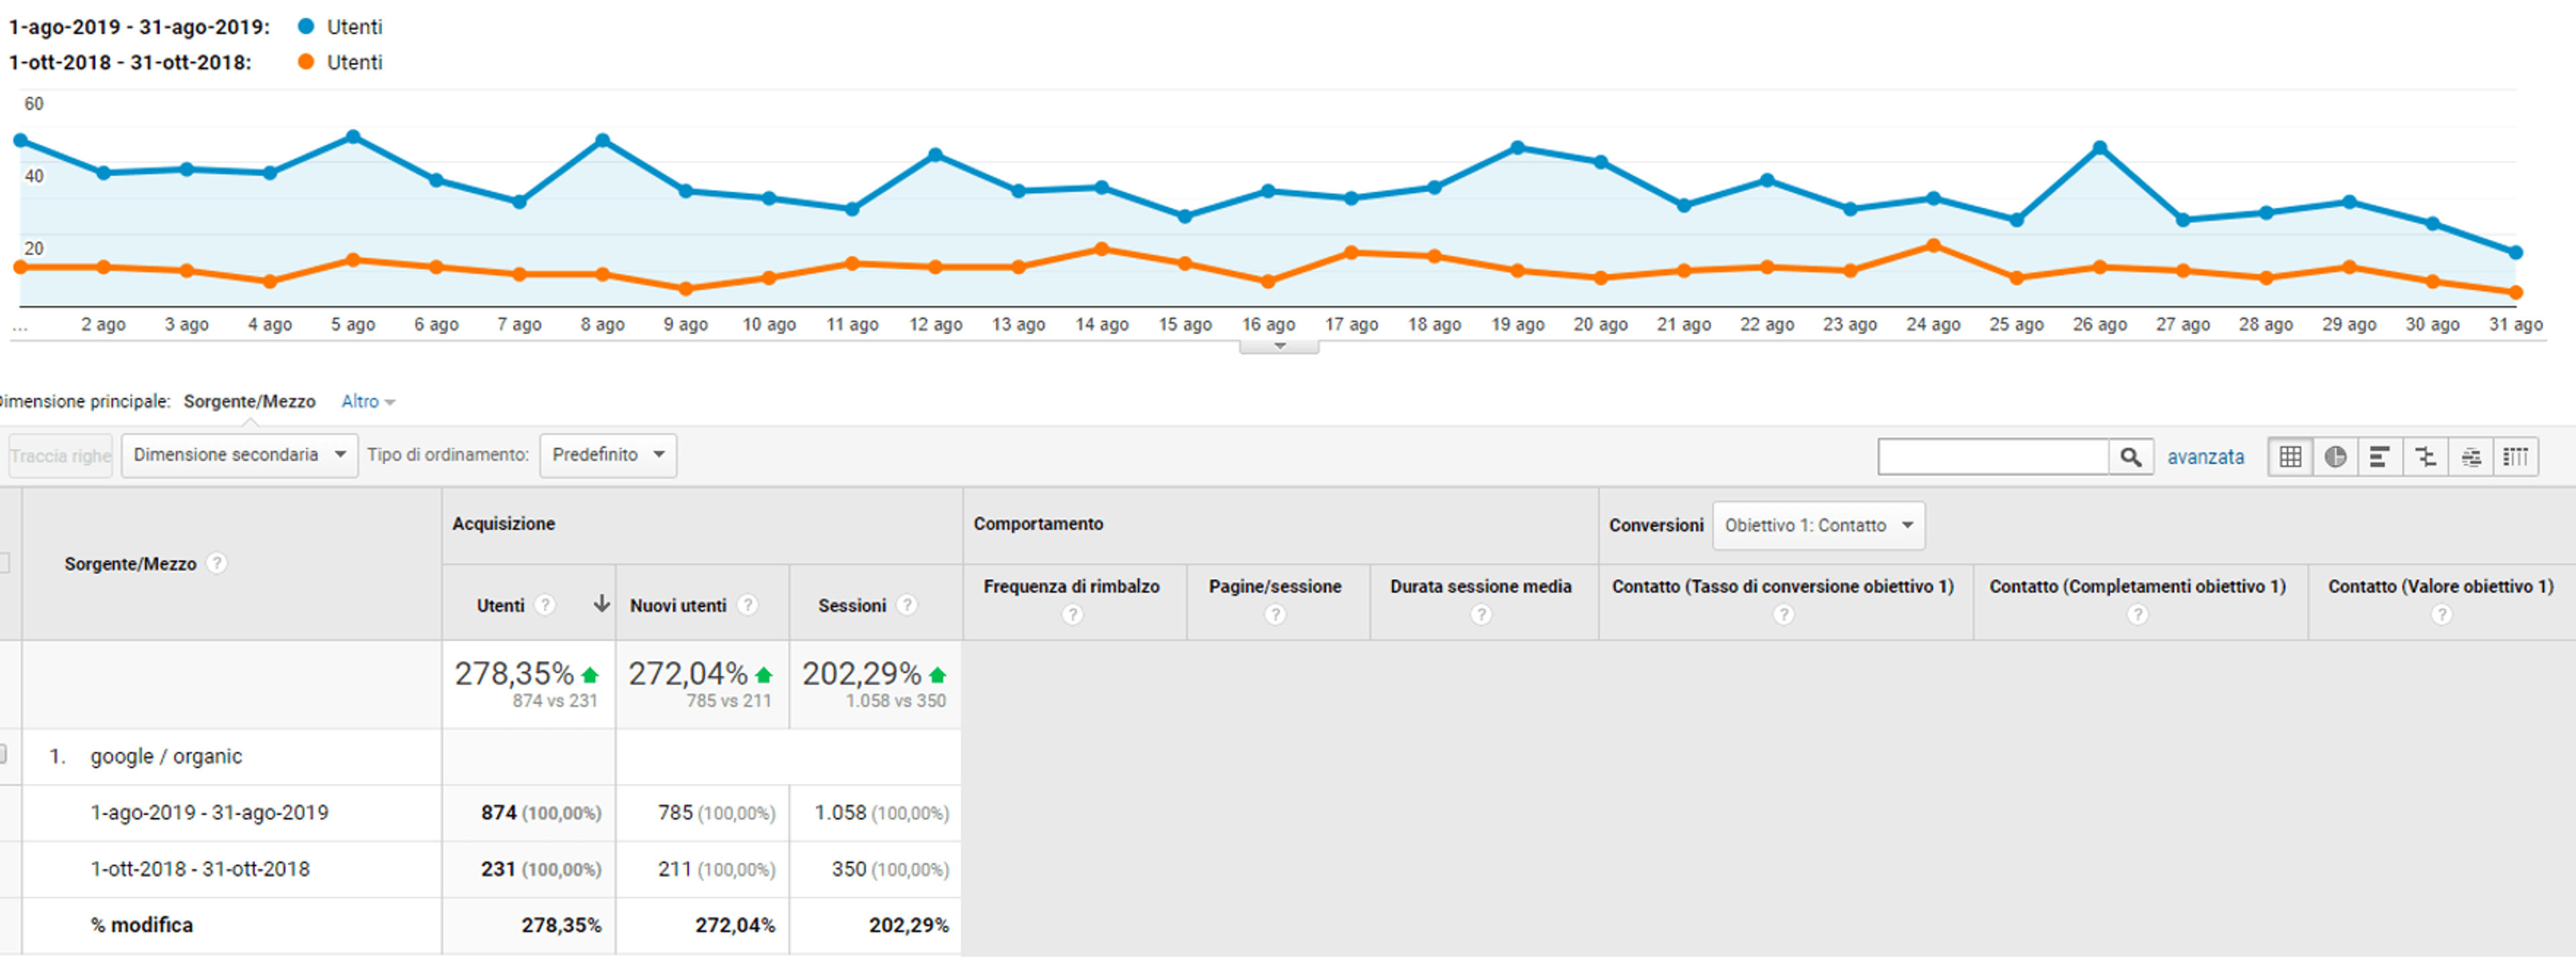Click the search magnifier button
This screenshot has height=961, width=2576.
pyautogui.click(x=2130, y=457)
